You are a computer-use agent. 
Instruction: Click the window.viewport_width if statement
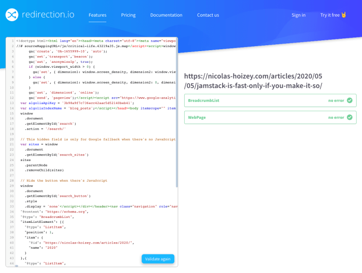[x=62, y=66]
